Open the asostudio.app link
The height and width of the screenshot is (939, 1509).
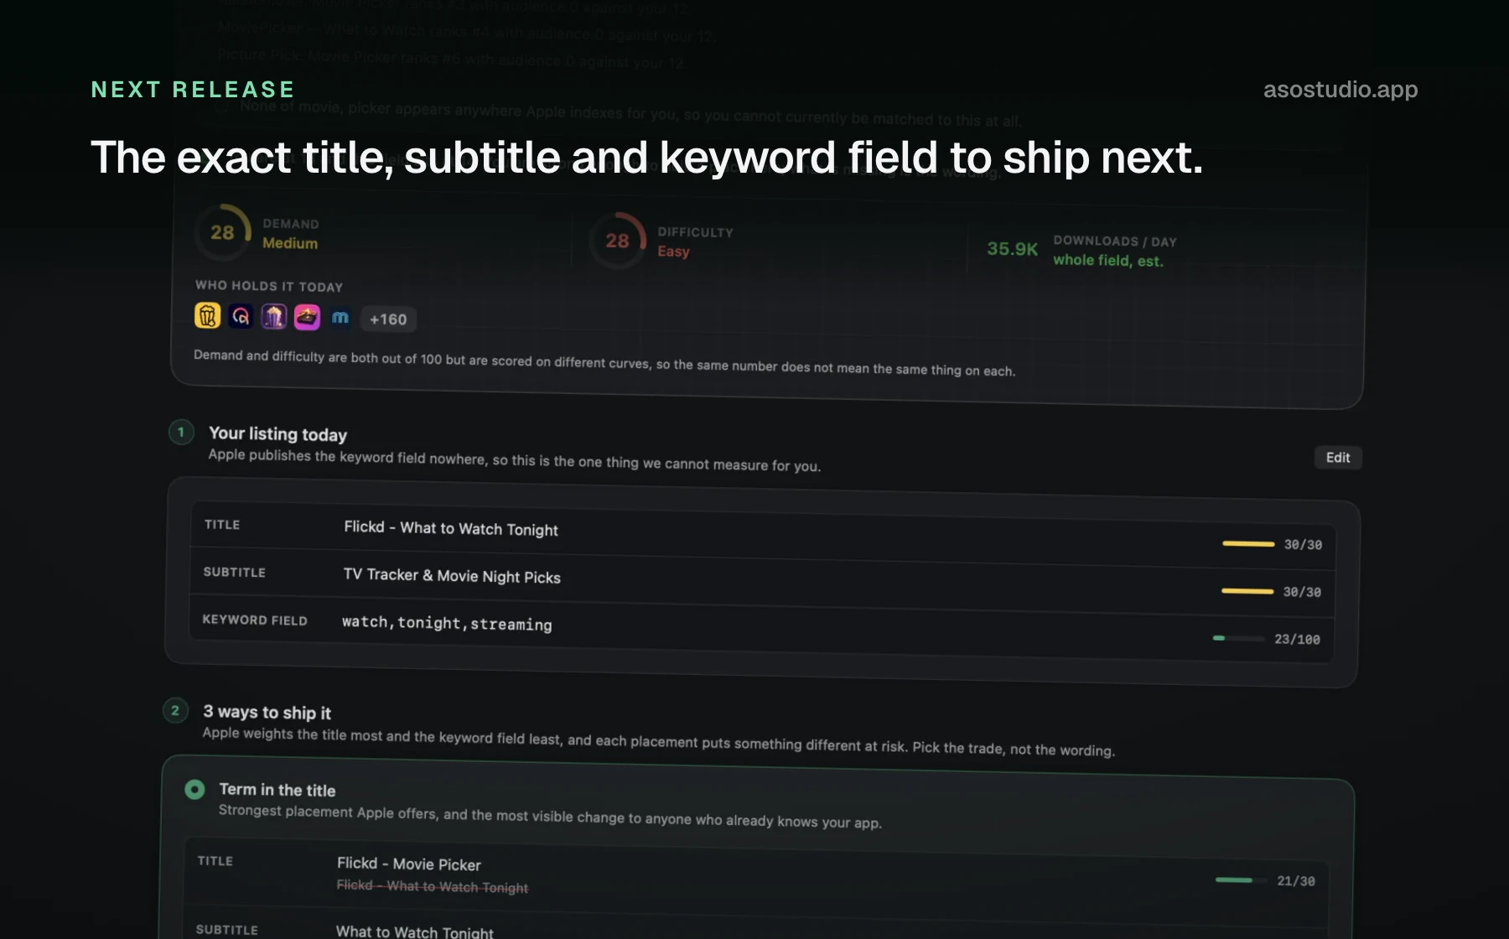click(x=1340, y=89)
